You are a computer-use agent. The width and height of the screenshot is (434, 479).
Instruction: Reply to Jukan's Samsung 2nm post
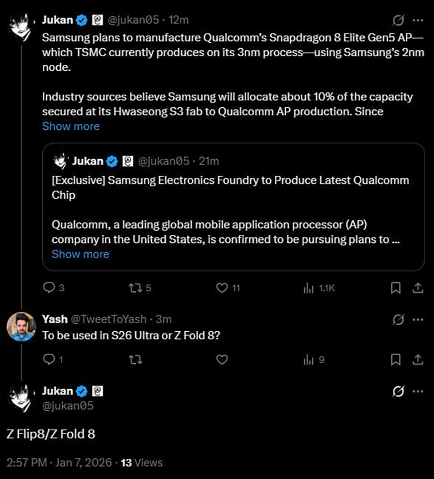tap(49, 288)
